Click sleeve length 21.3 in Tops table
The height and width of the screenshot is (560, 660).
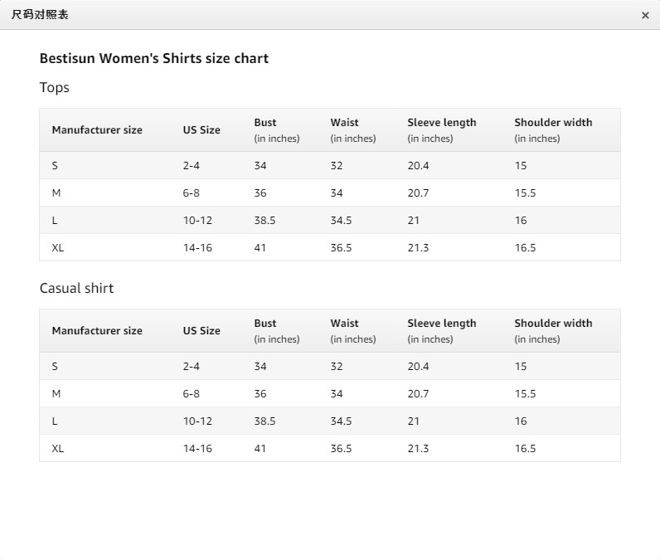[x=418, y=247]
